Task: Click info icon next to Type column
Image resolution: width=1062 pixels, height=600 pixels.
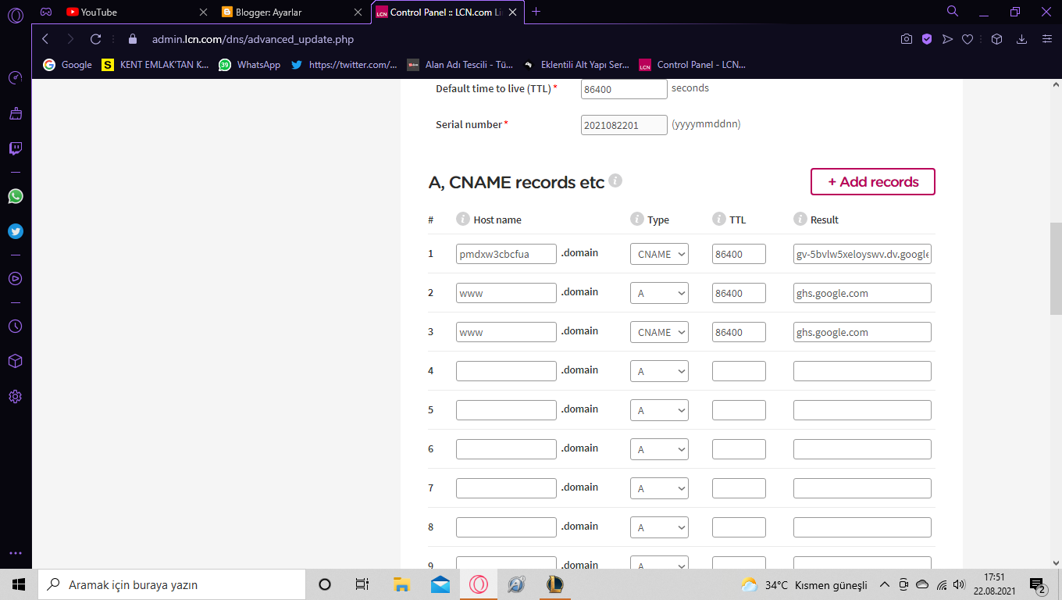Action: 637,219
